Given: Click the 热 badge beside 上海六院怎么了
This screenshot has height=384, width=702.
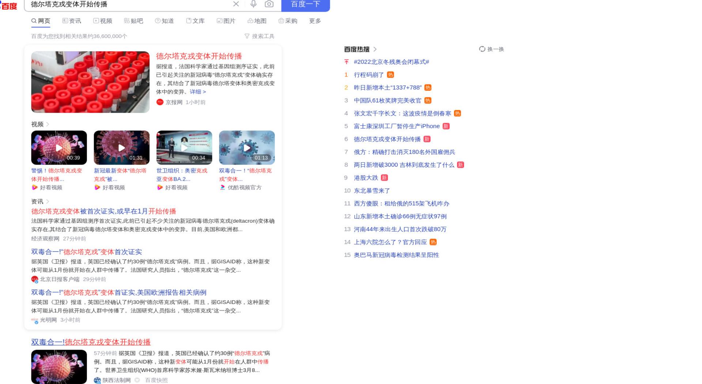Looking at the screenshot, I should (x=433, y=242).
